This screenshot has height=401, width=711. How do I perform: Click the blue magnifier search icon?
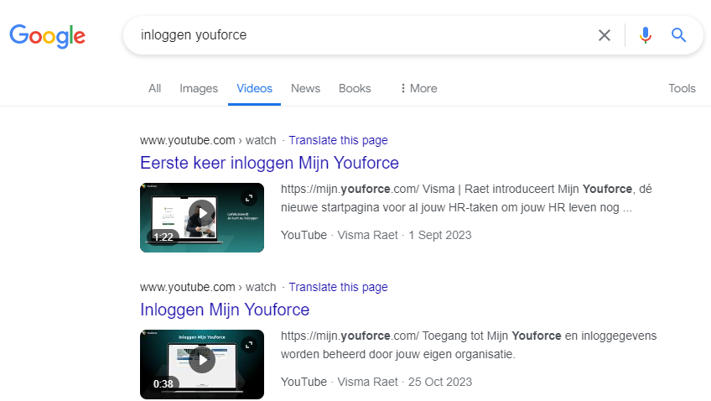pos(678,35)
